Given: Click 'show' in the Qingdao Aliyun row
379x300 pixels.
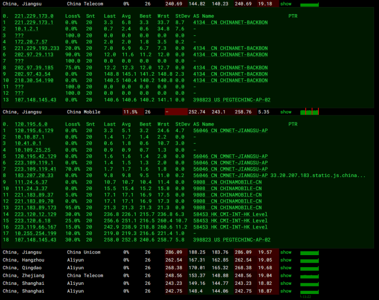Looking at the screenshot, I should coord(286,268).
